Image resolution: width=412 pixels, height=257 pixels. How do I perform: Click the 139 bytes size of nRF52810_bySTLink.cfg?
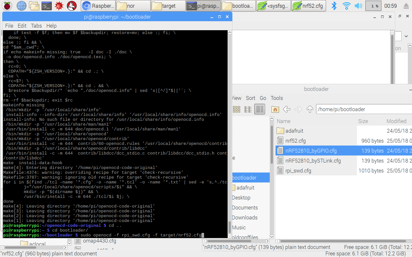pos(372,161)
